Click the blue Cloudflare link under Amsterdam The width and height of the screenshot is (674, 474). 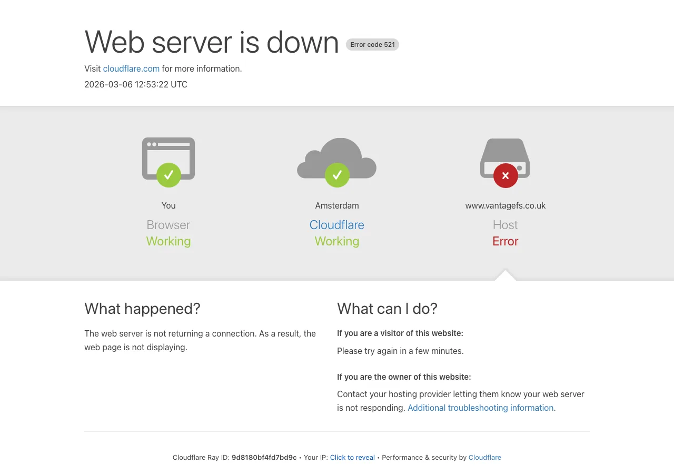(x=337, y=225)
